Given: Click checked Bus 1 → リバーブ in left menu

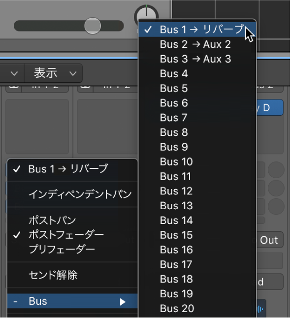Looking at the screenshot, I should click(x=72, y=169).
